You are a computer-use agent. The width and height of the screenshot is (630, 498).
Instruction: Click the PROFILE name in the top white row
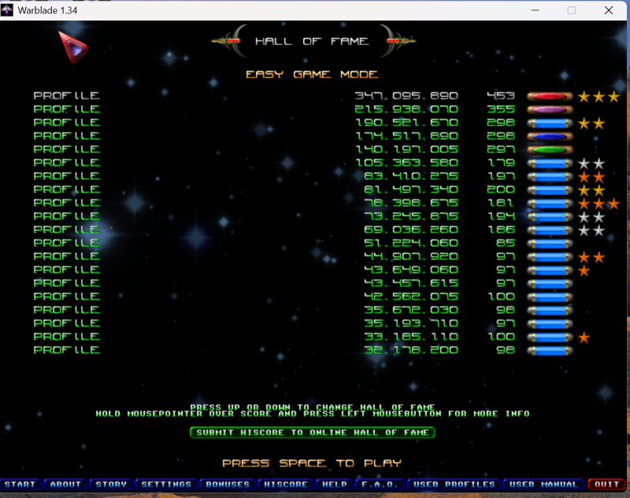click(x=67, y=95)
